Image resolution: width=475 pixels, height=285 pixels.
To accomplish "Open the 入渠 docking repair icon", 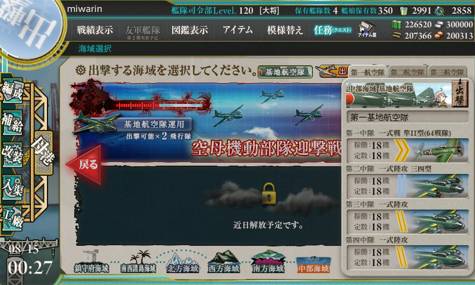I will pos(12,187).
